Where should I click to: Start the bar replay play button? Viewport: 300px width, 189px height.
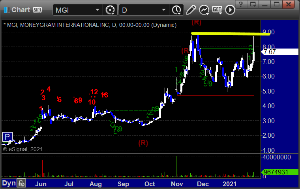point(230,10)
